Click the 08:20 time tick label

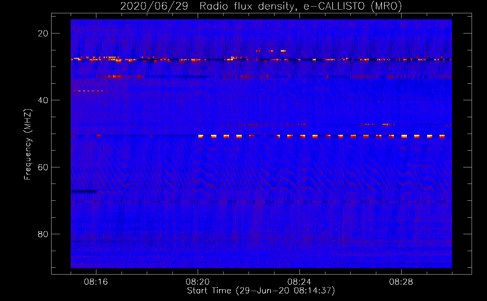[x=198, y=282]
